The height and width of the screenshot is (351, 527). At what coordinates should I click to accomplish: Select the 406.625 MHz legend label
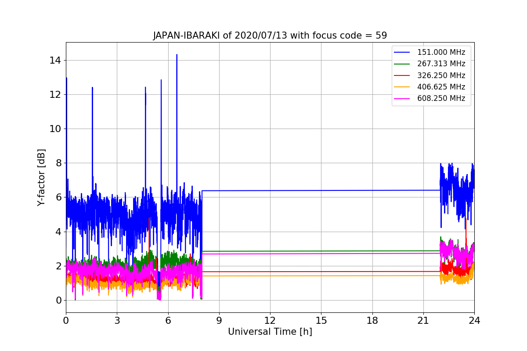click(x=441, y=87)
